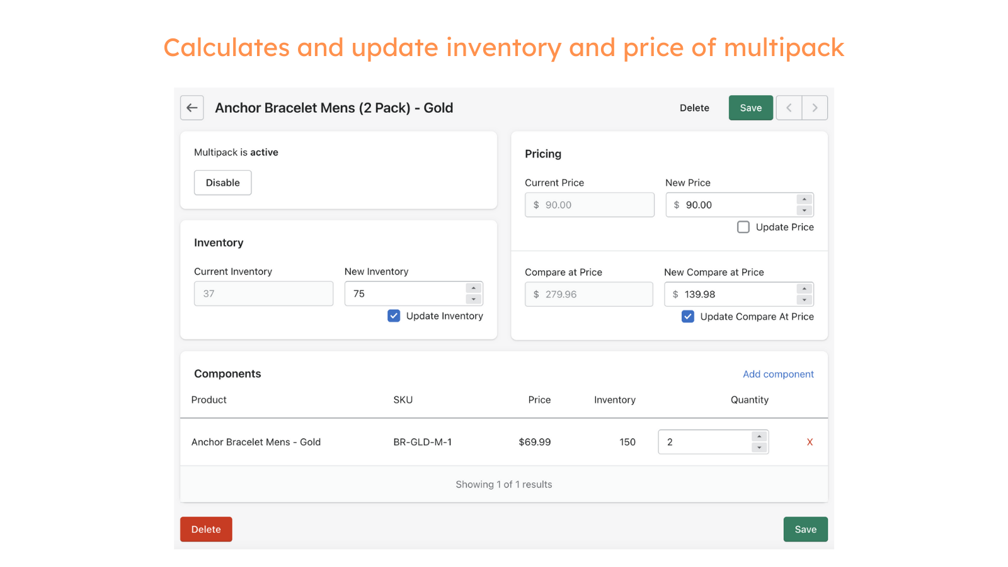Viewport: 1008px width, 567px height.
Task: Decrease the New Price with the stepper down arrow
Action: pyautogui.click(x=804, y=209)
